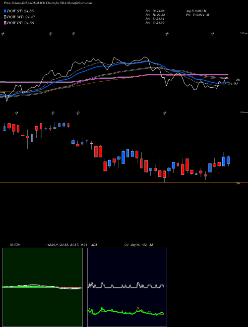Click the ADX (14 day) parameter values

tap(138, 245)
